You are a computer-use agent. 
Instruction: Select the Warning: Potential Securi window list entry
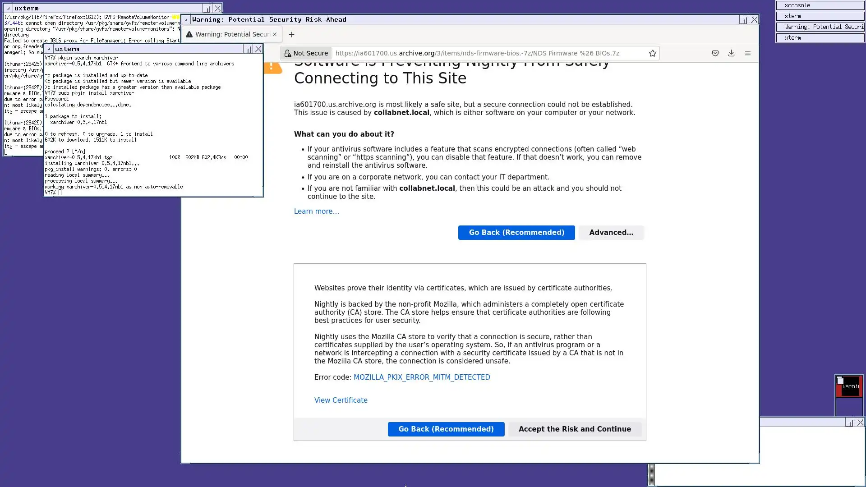pyautogui.click(x=820, y=27)
